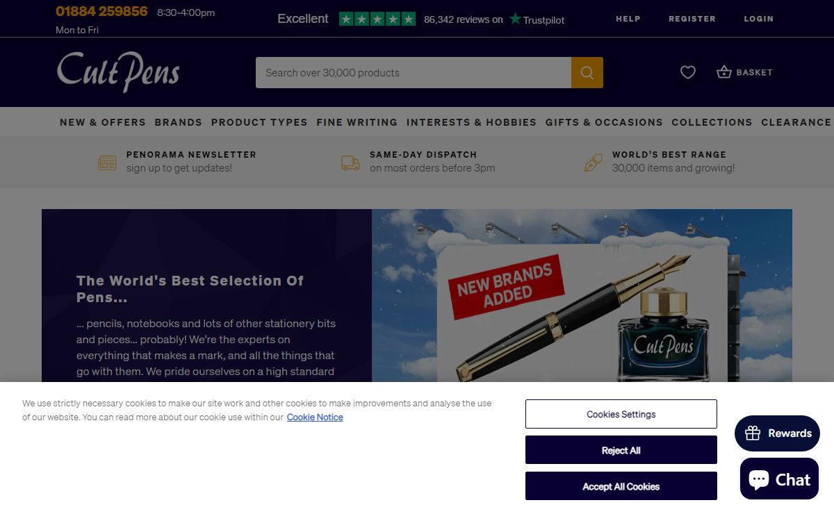The image size is (834, 514).
Task: Open the shopping basket icon
Action: pos(724,72)
